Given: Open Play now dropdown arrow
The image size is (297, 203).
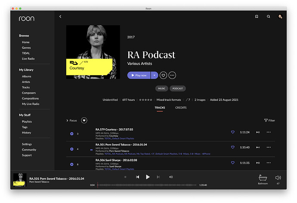Looking at the screenshot, I should coord(155,76).
